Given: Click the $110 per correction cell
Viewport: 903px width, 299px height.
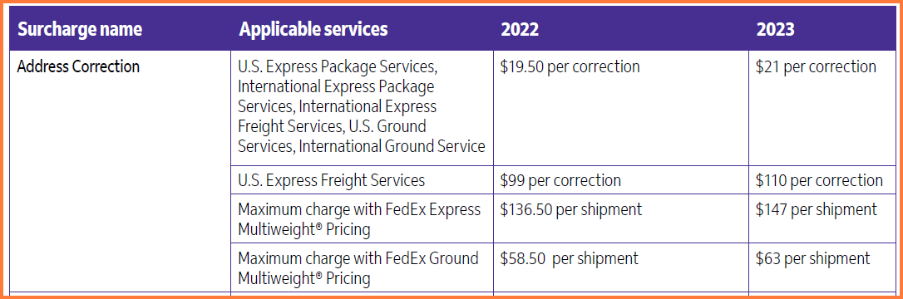Looking at the screenshot, I should [819, 180].
